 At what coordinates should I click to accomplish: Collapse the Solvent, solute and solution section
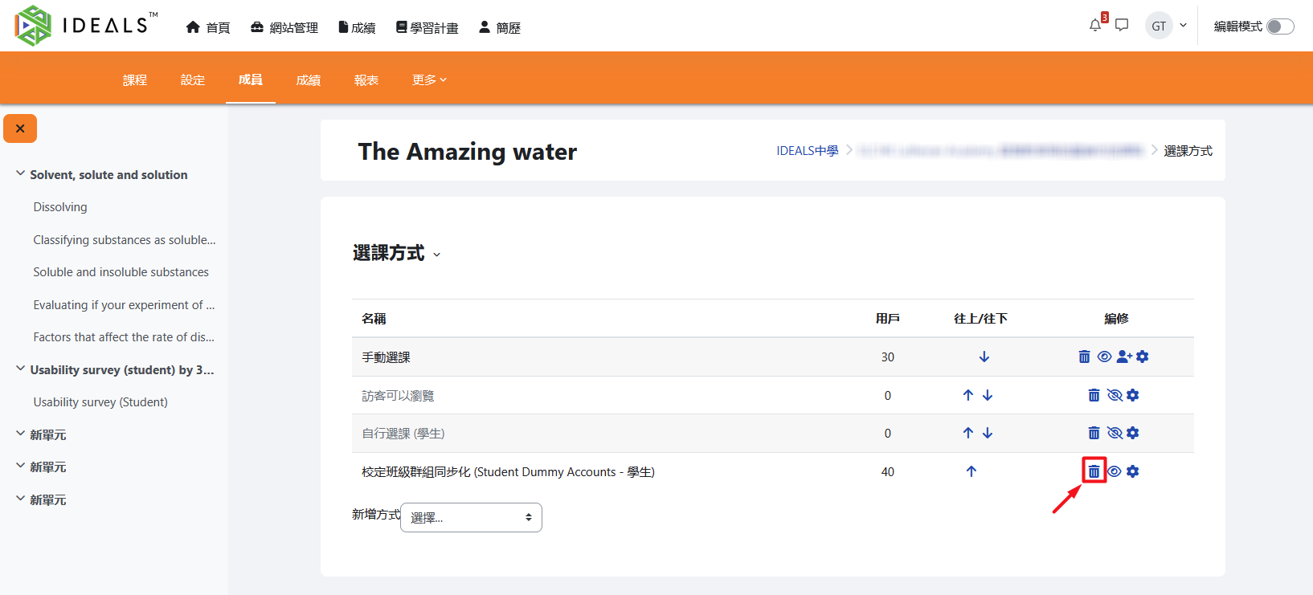pos(20,174)
